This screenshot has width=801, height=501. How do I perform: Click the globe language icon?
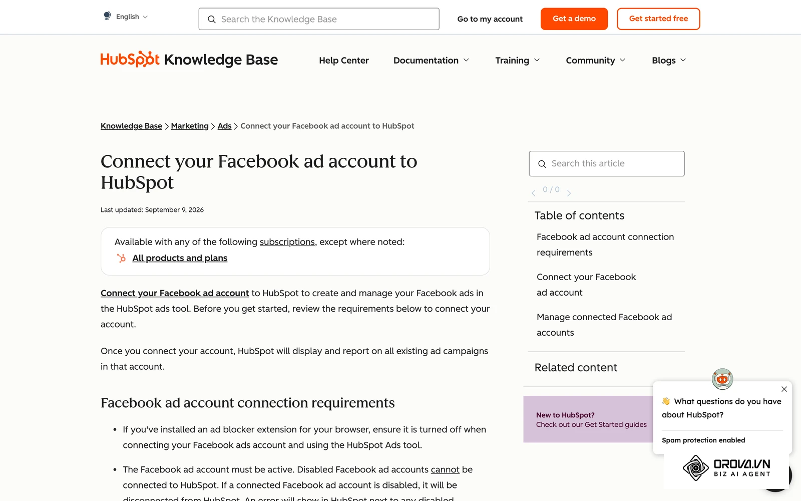107,16
